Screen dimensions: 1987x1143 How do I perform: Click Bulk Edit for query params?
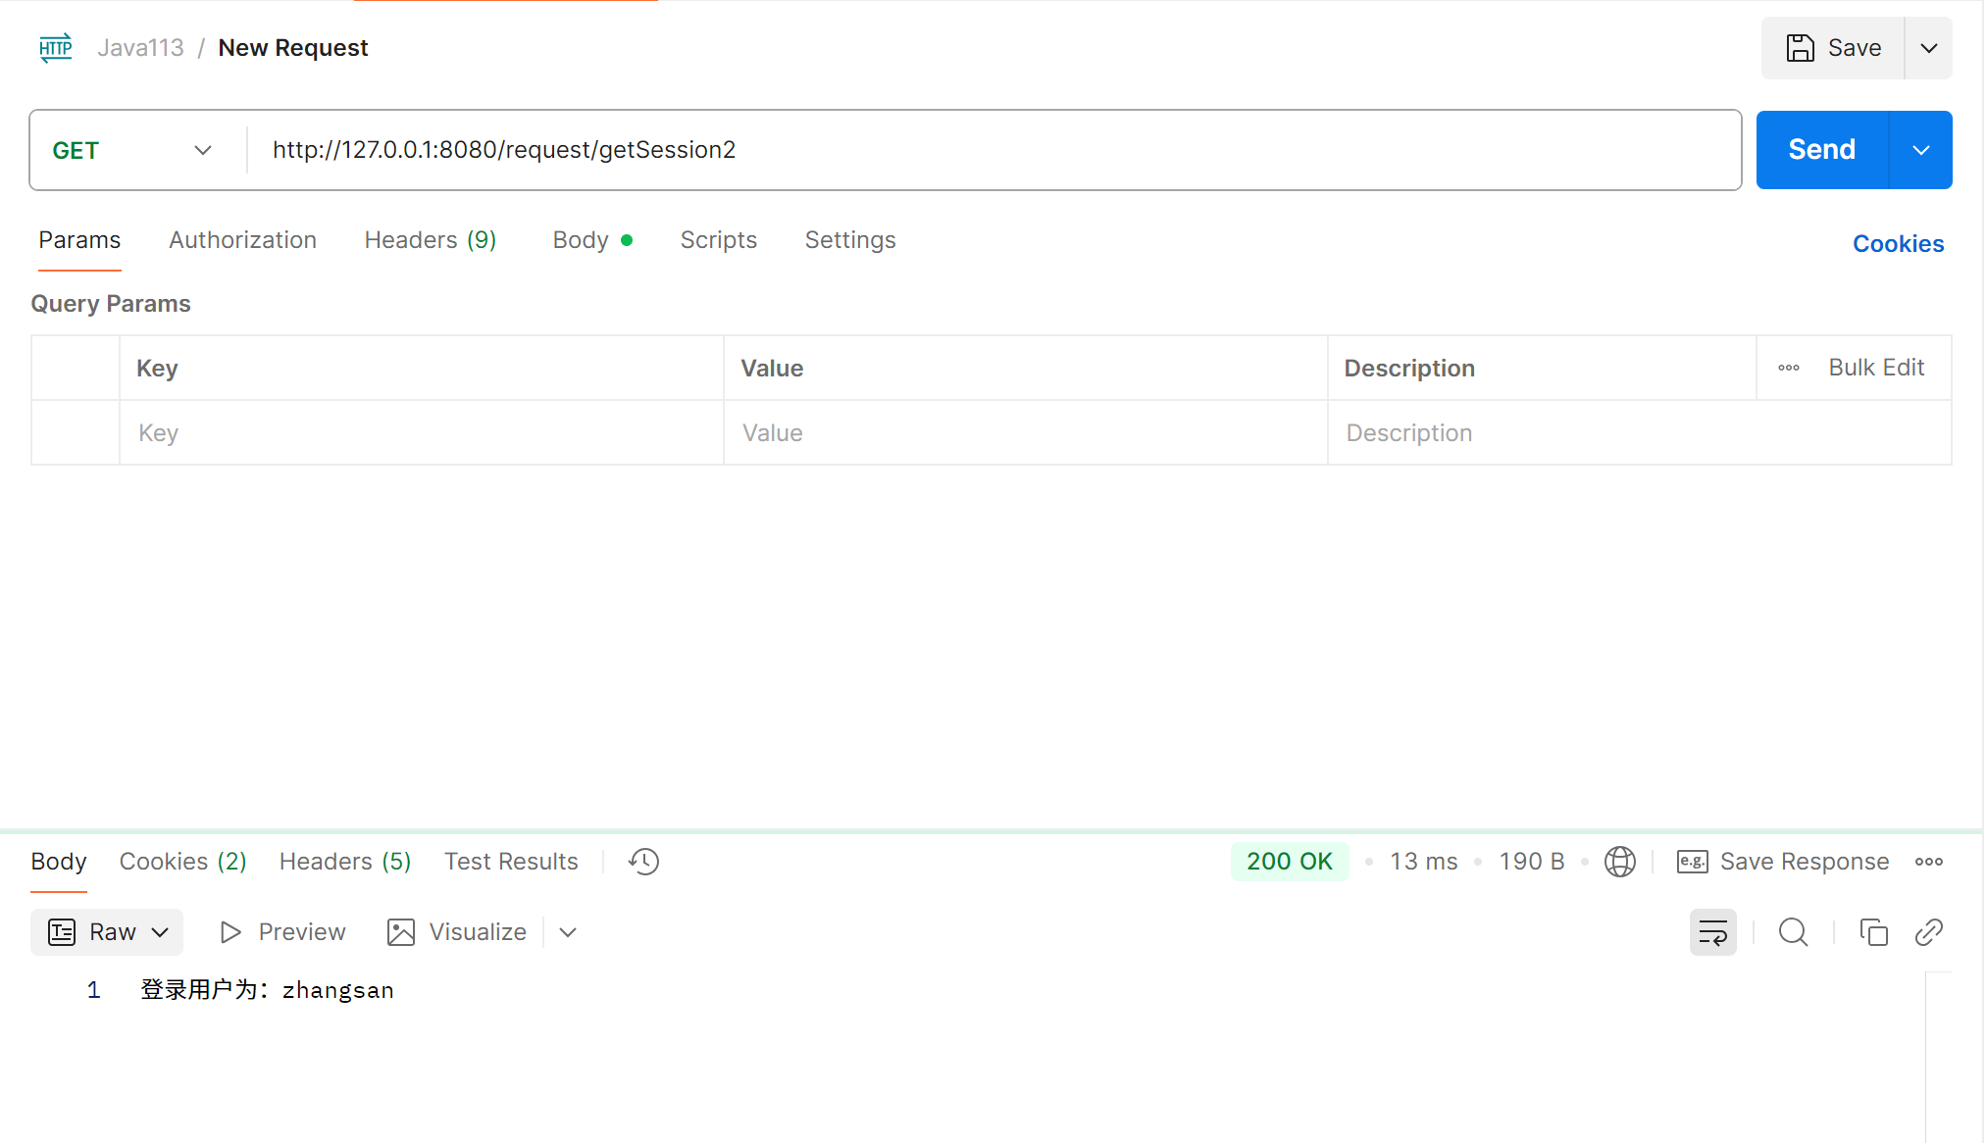coord(1875,368)
